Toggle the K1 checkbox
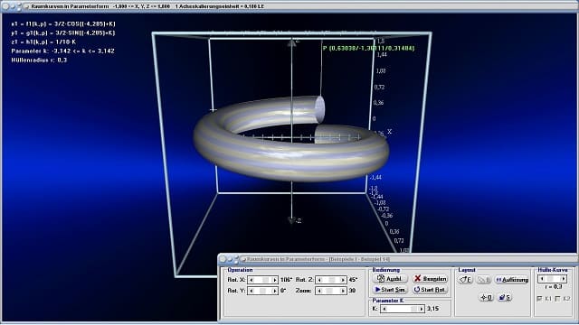The width and height of the screenshot is (579, 325). click(x=540, y=298)
